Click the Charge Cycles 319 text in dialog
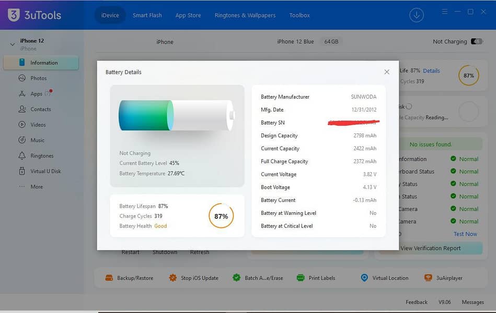This screenshot has height=313, width=496. point(141,216)
